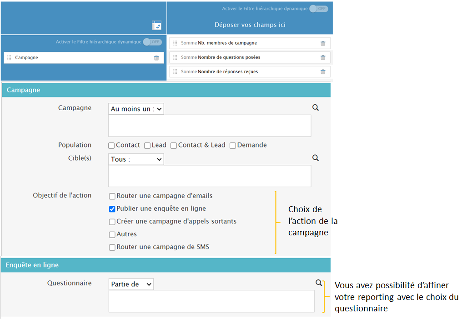Open the 'Partie de' Questionnaire dropdown

coord(131,284)
